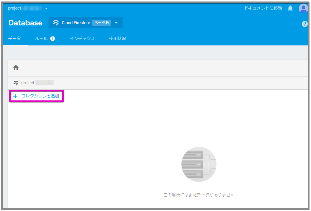Click the warning badge next to ルール
Image resolution: width=311 pixels, height=211 pixels.
(x=53, y=38)
